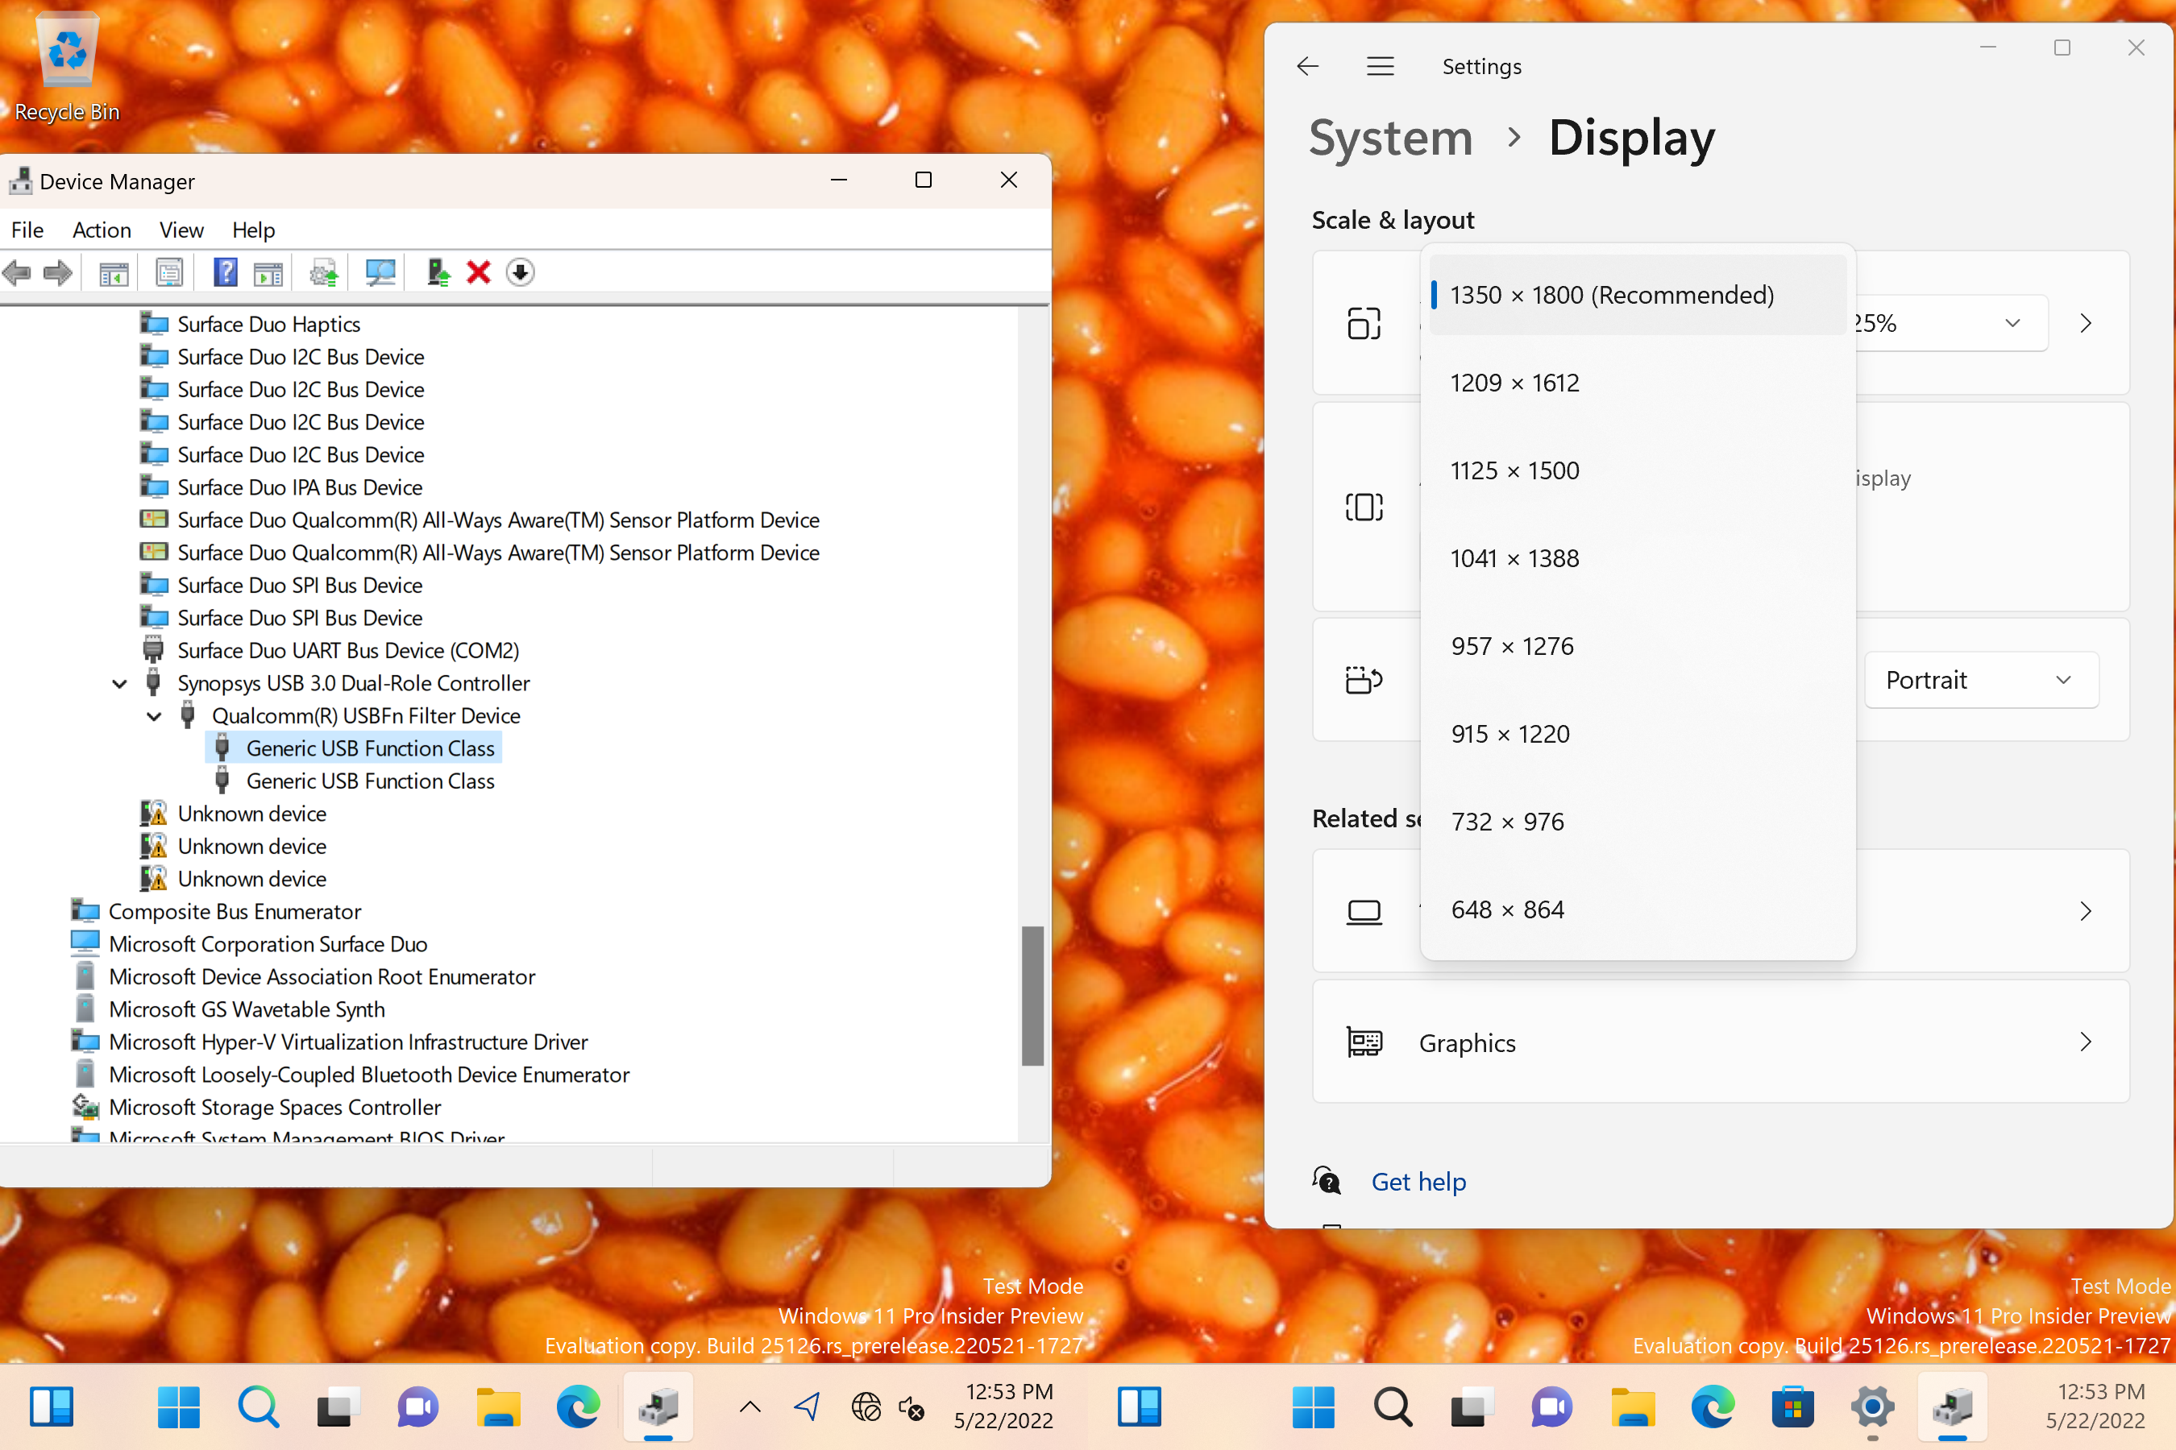Open Settings hamburger navigation menu
The image size is (2176, 1450).
pyautogui.click(x=1381, y=67)
